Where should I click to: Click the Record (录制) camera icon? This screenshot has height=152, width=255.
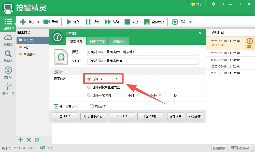click(x=47, y=22)
